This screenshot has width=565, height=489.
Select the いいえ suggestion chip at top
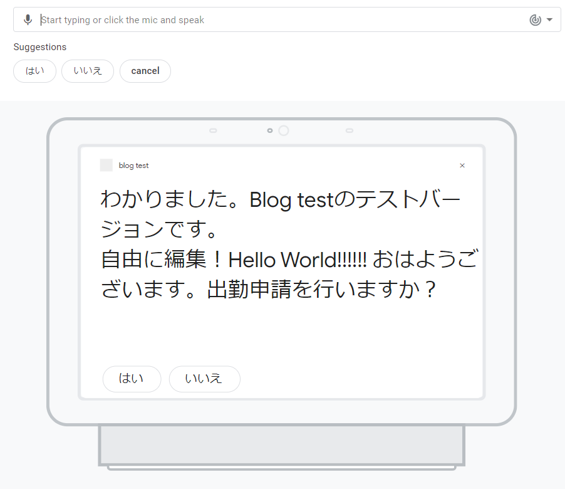88,71
